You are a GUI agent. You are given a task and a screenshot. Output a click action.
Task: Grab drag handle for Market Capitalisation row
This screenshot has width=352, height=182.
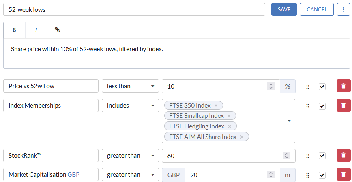point(308,175)
